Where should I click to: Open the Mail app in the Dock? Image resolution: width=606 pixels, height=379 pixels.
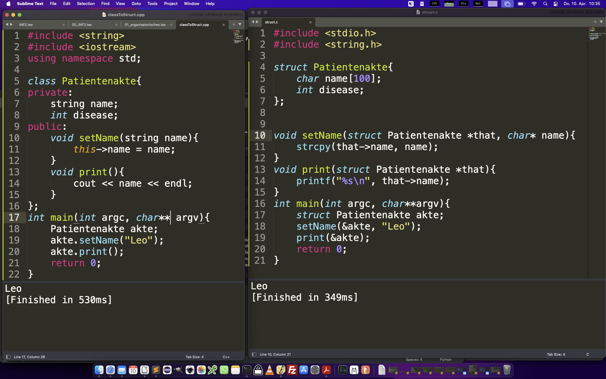(x=122, y=370)
